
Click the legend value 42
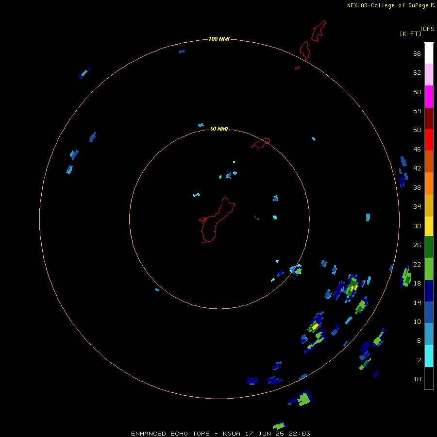417,168
